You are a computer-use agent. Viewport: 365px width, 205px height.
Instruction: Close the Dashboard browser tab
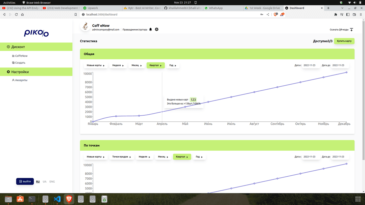pyautogui.click(x=322, y=8)
